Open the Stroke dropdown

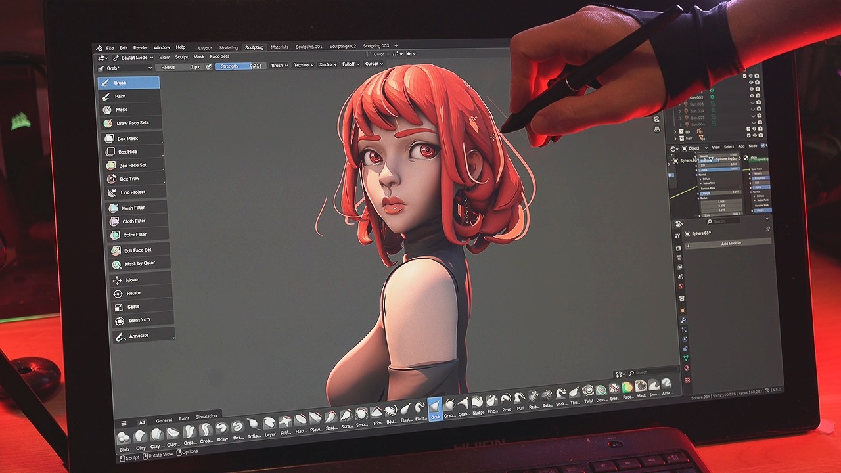pyautogui.click(x=327, y=65)
